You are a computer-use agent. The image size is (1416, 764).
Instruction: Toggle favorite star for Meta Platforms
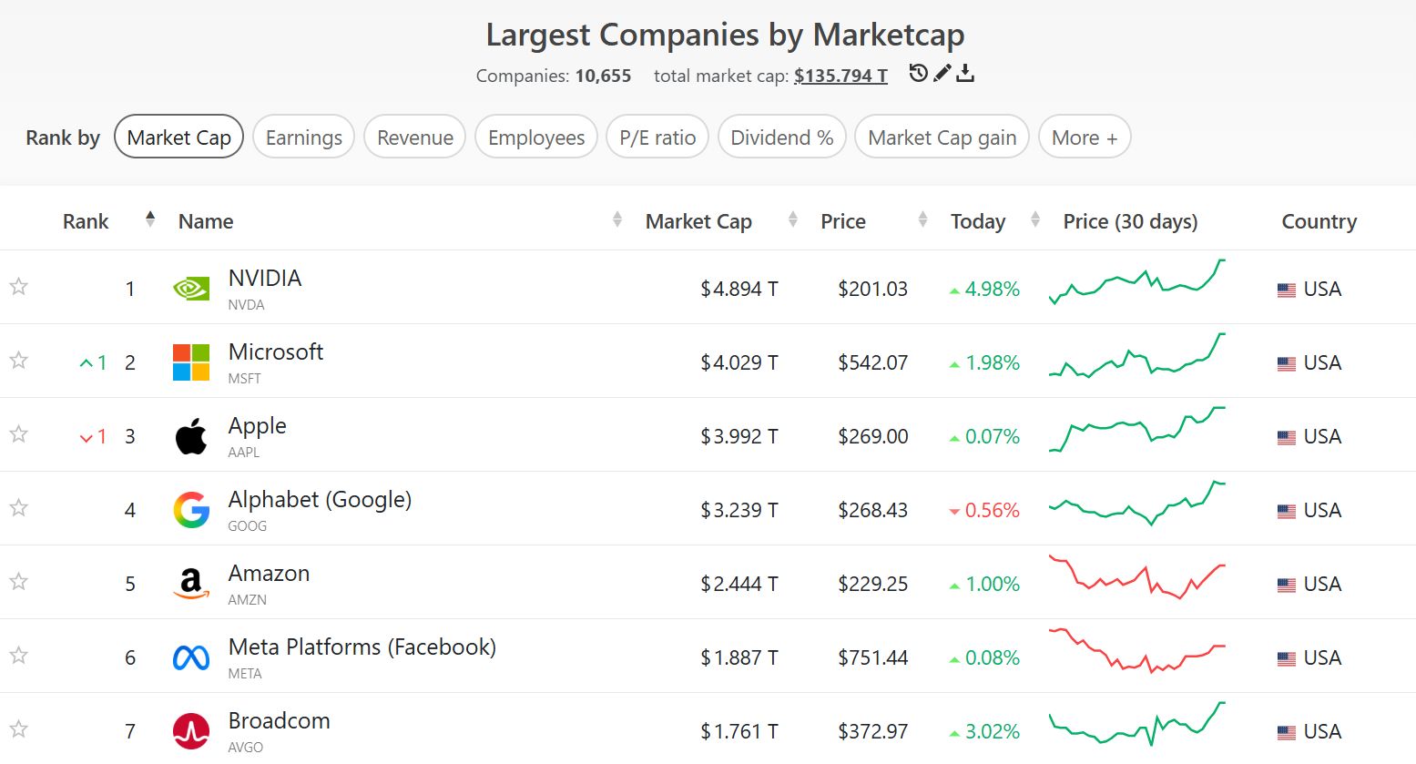[x=18, y=656]
